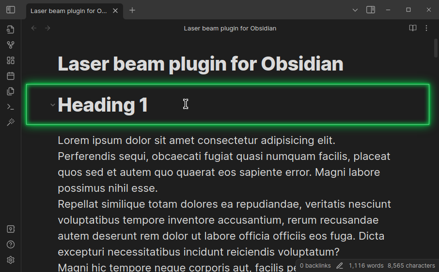This screenshot has height=272, width=439.
Task: Open the tab list dropdown arrow
Action: [355, 10]
